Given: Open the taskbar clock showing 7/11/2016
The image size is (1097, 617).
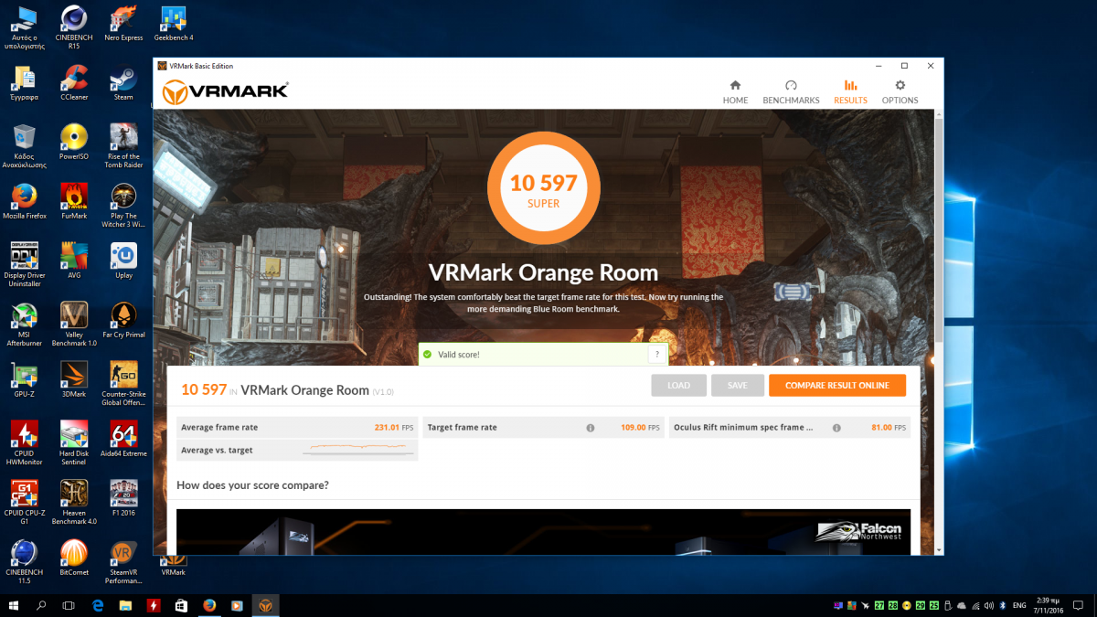Looking at the screenshot, I should [x=1050, y=605].
